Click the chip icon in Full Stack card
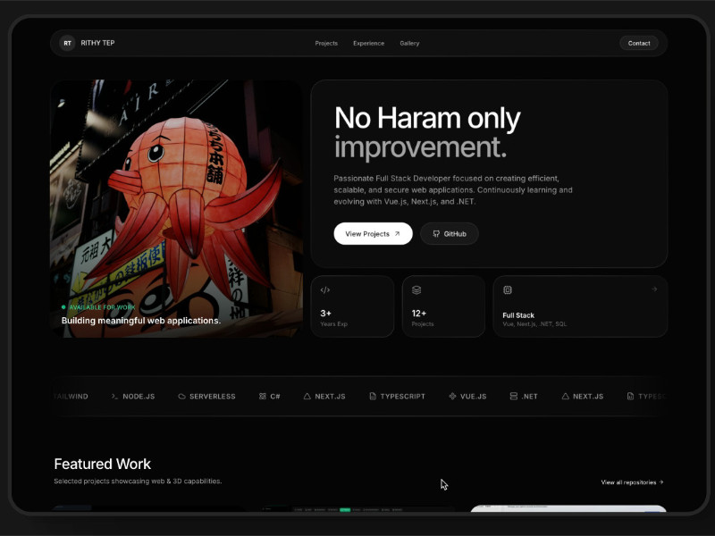 coord(508,290)
